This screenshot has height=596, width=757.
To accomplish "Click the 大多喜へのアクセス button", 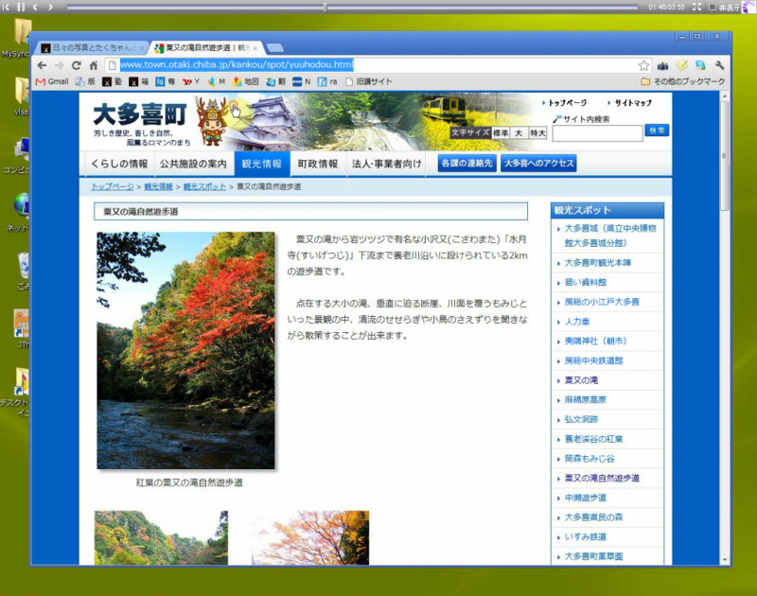I will [538, 163].
